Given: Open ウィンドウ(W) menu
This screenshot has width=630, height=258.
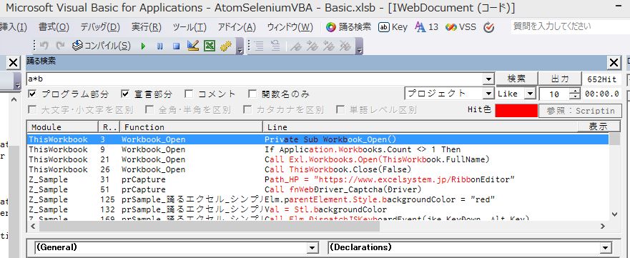Looking at the screenshot, I should [x=290, y=27].
